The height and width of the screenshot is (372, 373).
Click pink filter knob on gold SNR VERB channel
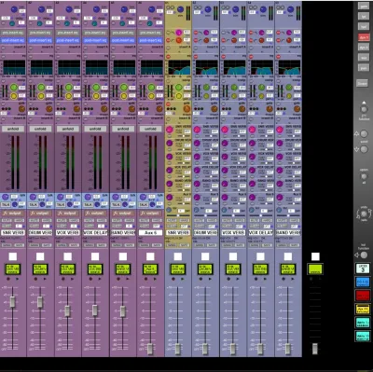(179, 33)
